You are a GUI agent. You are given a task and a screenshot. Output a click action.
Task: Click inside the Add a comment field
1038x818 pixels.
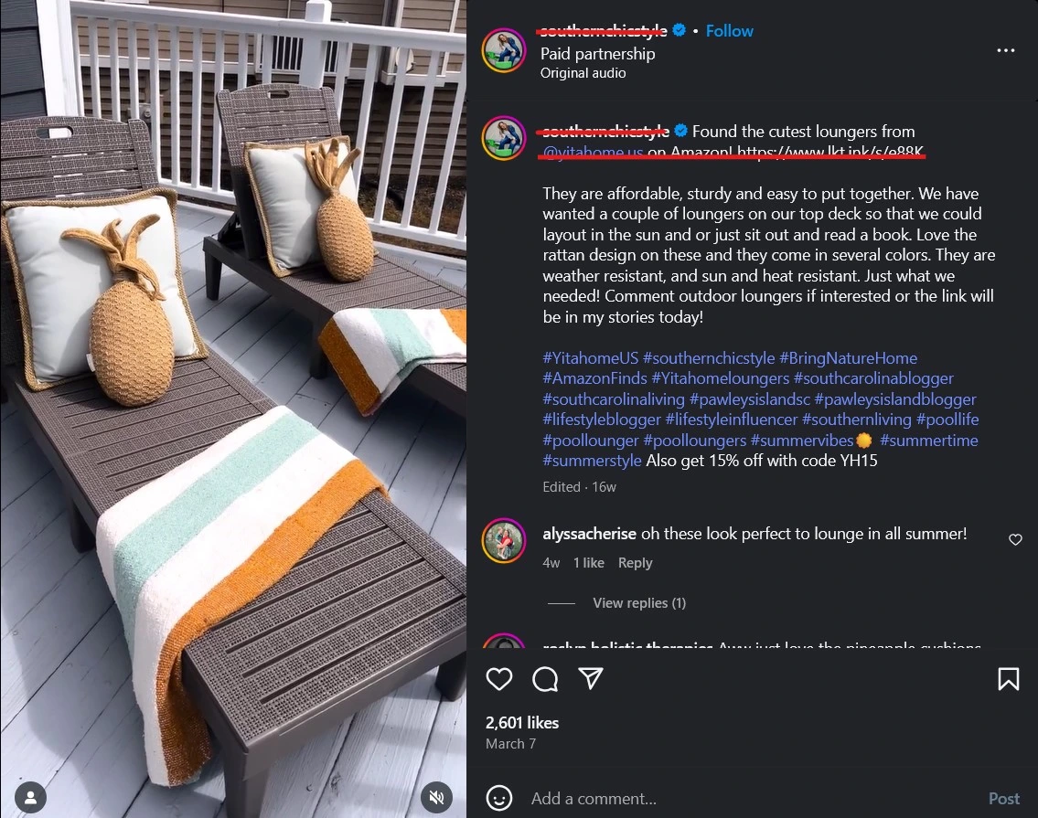[x=640, y=798]
